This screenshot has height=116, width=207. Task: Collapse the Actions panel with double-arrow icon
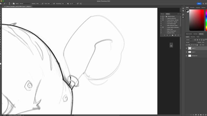[x=178, y=14]
